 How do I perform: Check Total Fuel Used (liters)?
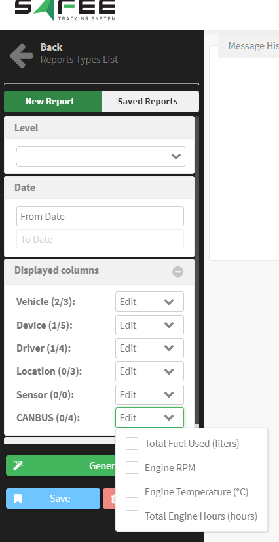pyautogui.click(x=132, y=443)
